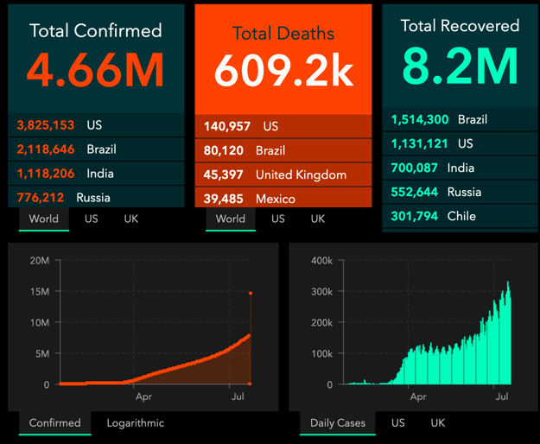540x444 pixels.
Task: Switch to US tab under Total Deaths
Action: point(278,219)
